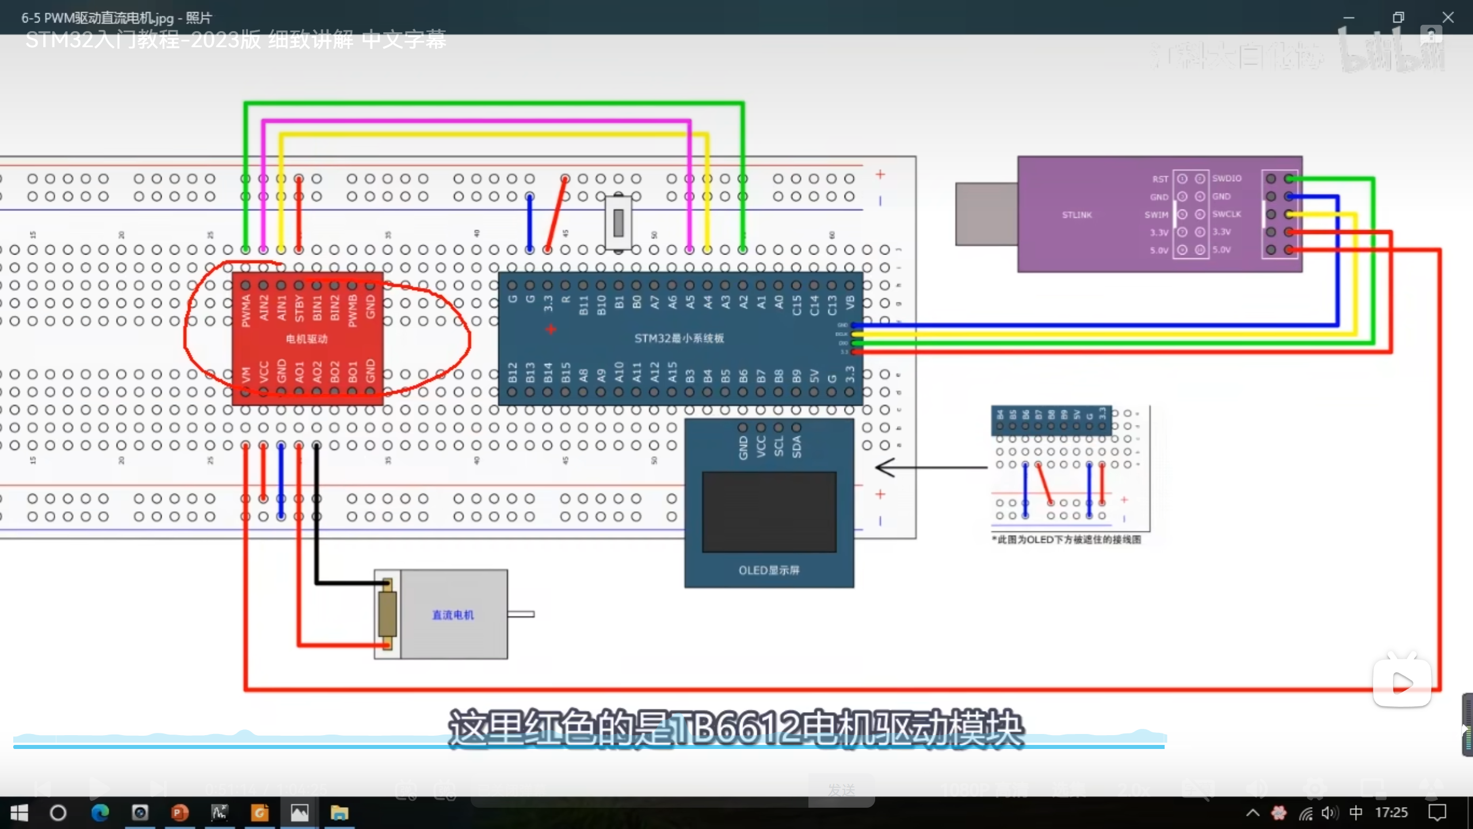The image size is (1473, 829).
Task: Open the clock showing 17:25
Action: (x=1391, y=813)
